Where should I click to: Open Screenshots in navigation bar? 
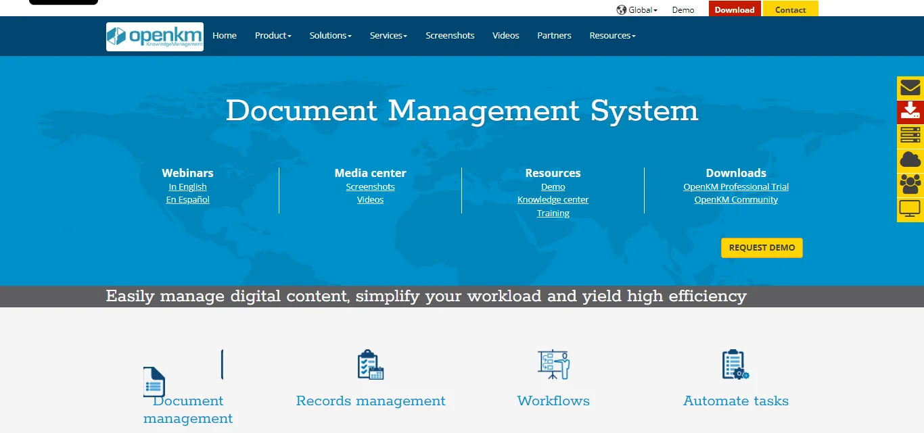450,36
